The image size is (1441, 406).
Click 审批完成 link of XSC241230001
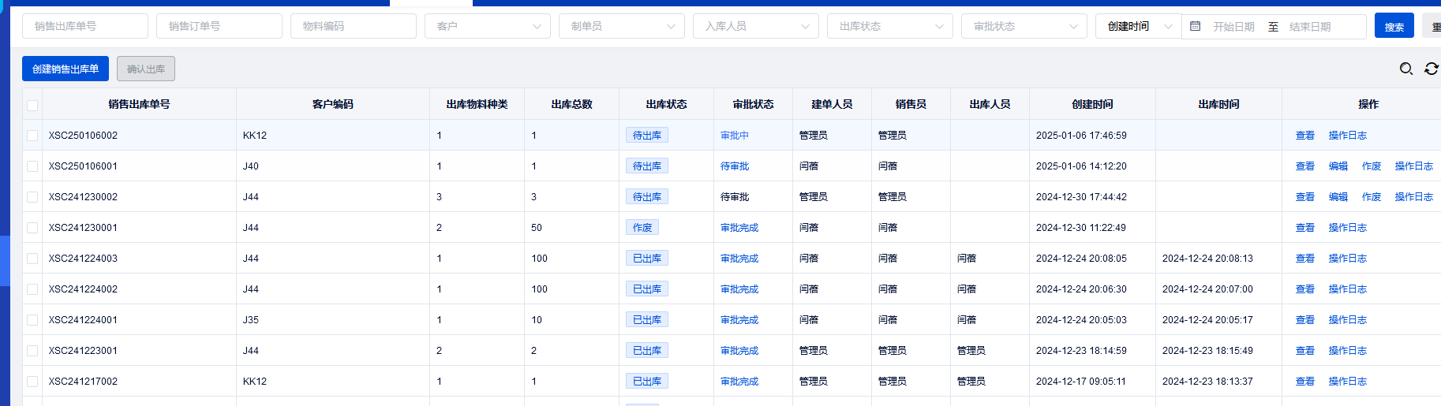pyautogui.click(x=739, y=228)
